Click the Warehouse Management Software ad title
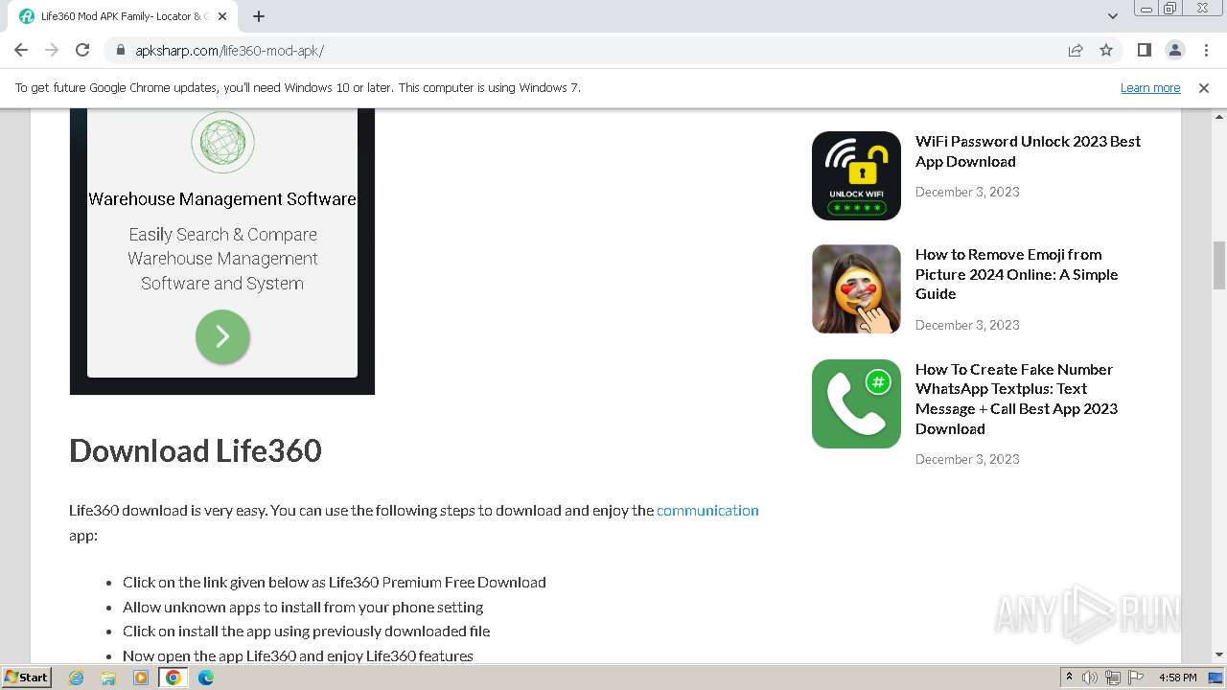Image resolution: width=1227 pixels, height=690 pixels. coord(222,199)
